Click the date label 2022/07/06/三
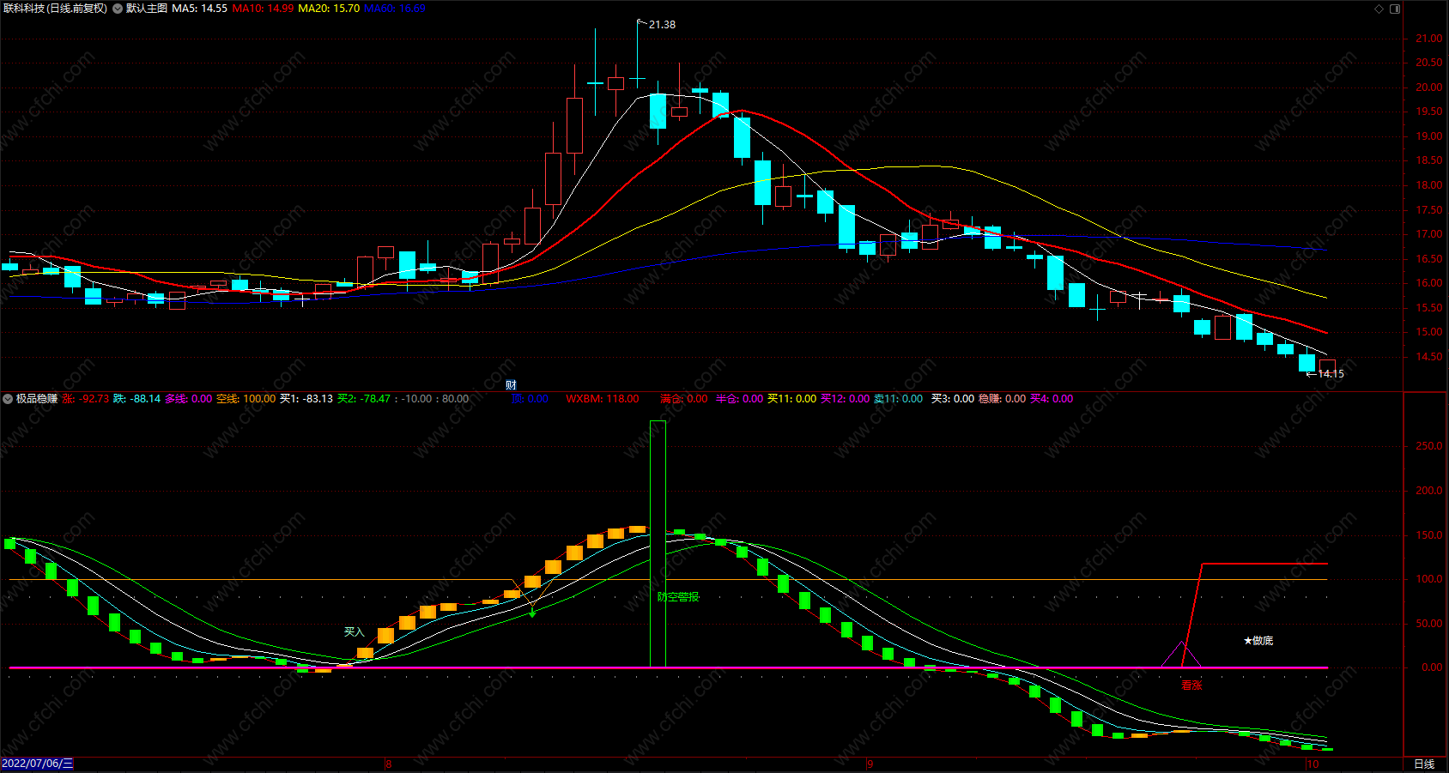Screen dimensions: 1449x773 coord(38,764)
